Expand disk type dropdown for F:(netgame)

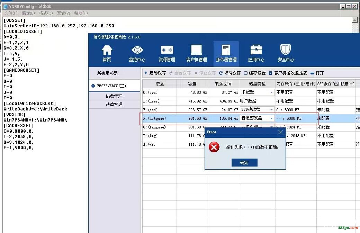(271, 118)
